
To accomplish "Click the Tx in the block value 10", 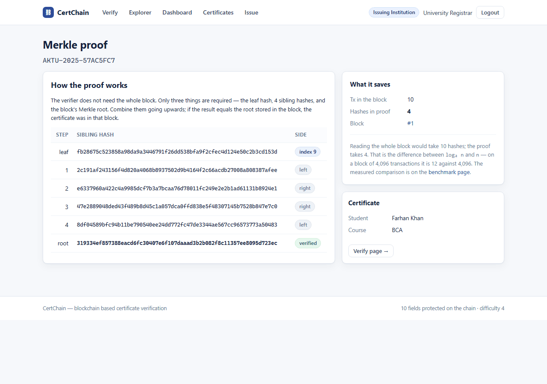I will pyautogui.click(x=410, y=99).
